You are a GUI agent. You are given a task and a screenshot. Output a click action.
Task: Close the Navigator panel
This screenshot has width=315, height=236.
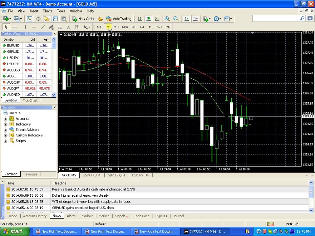click(55, 108)
